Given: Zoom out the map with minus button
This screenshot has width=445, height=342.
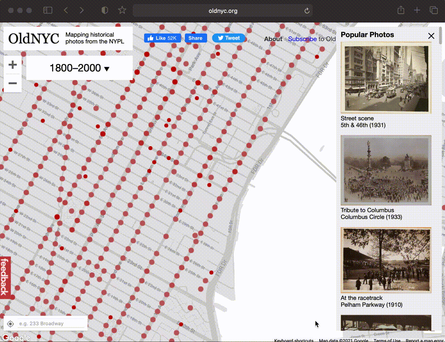Looking at the screenshot, I should pos(12,84).
